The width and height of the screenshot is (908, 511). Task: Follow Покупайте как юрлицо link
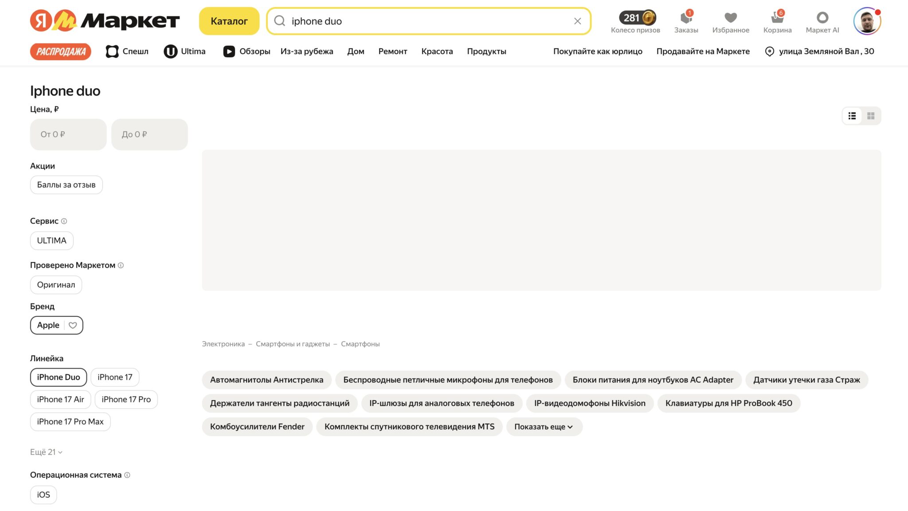(x=598, y=51)
